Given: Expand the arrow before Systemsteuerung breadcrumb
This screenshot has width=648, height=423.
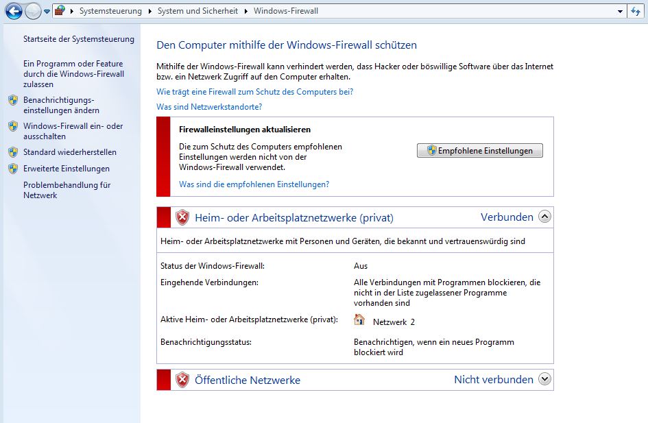Looking at the screenshot, I should point(71,11).
